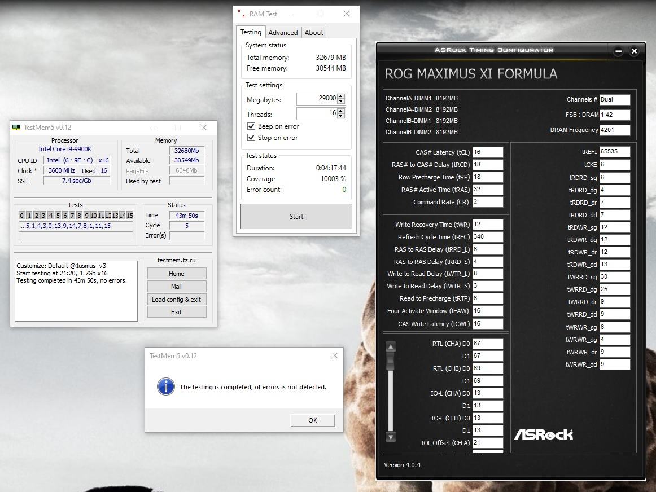Click the tRRD_L value field

click(488, 249)
